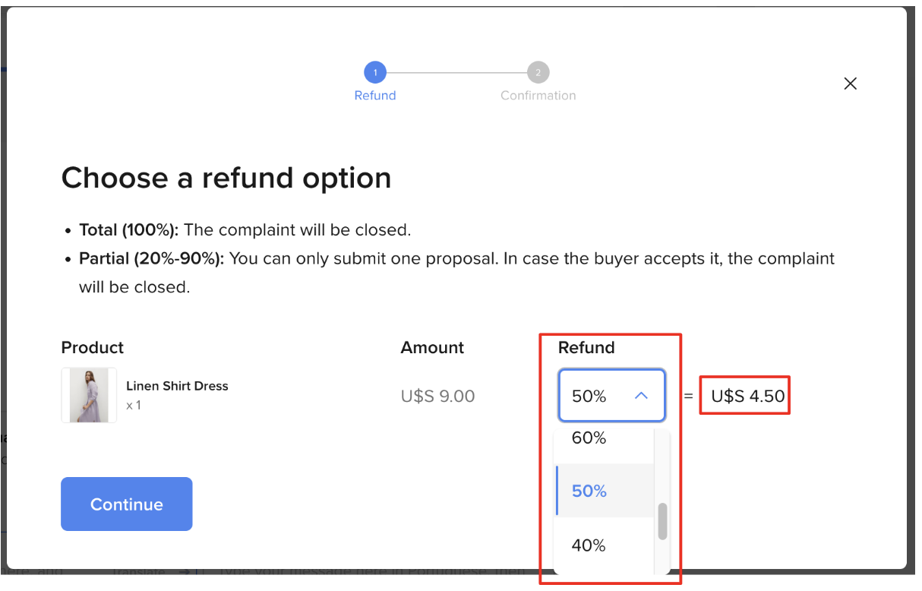This screenshot has width=922, height=591.
Task: Click the Continue button
Action: pos(127,504)
